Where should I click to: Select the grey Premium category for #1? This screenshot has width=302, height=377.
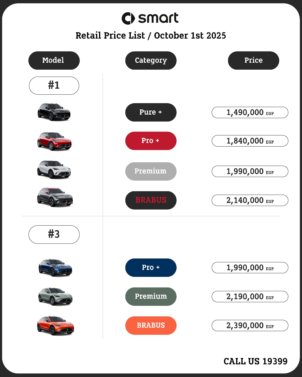151,171
